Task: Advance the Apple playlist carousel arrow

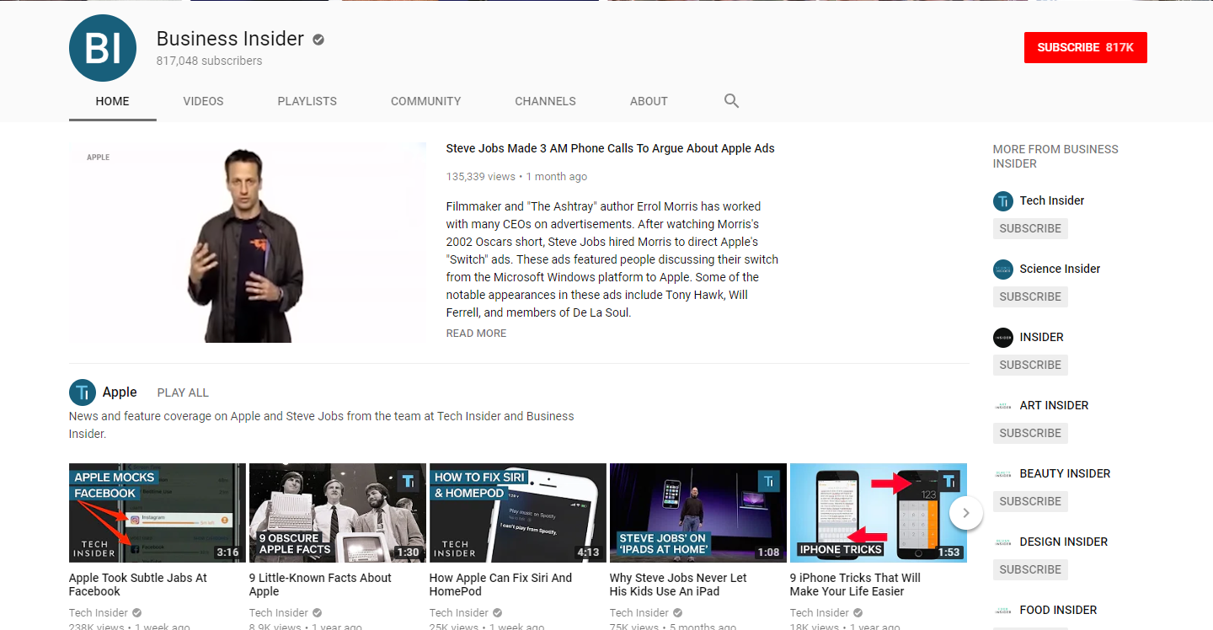Action: (x=966, y=512)
